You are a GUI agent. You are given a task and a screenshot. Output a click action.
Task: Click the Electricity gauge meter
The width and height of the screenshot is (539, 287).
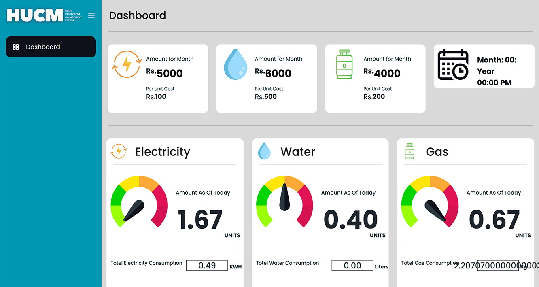(139, 201)
